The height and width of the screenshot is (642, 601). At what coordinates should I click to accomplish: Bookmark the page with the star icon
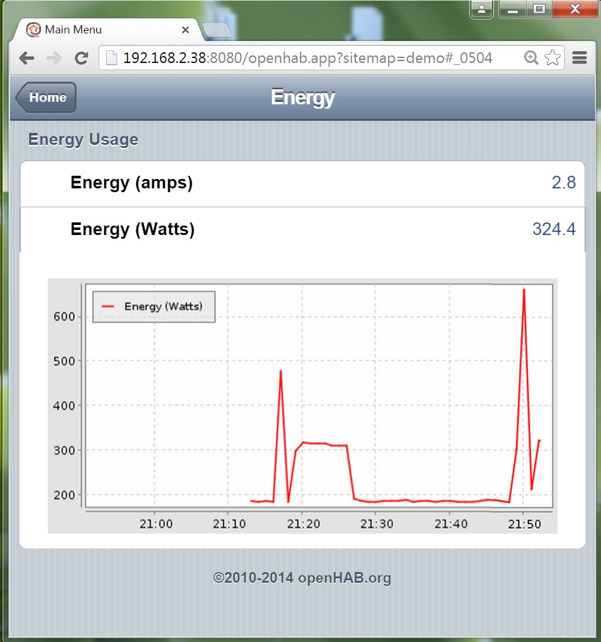pyautogui.click(x=552, y=57)
